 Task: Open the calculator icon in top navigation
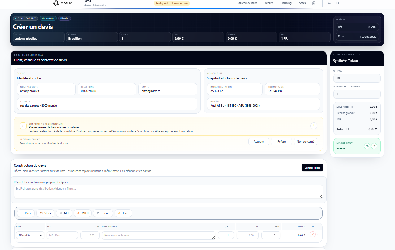pyautogui.click(x=314, y=3)
